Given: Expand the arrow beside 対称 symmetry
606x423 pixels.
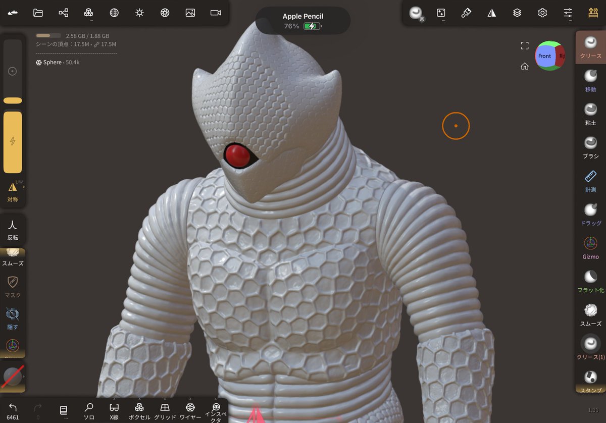Looking at the screenshot, I should (24, 187).
